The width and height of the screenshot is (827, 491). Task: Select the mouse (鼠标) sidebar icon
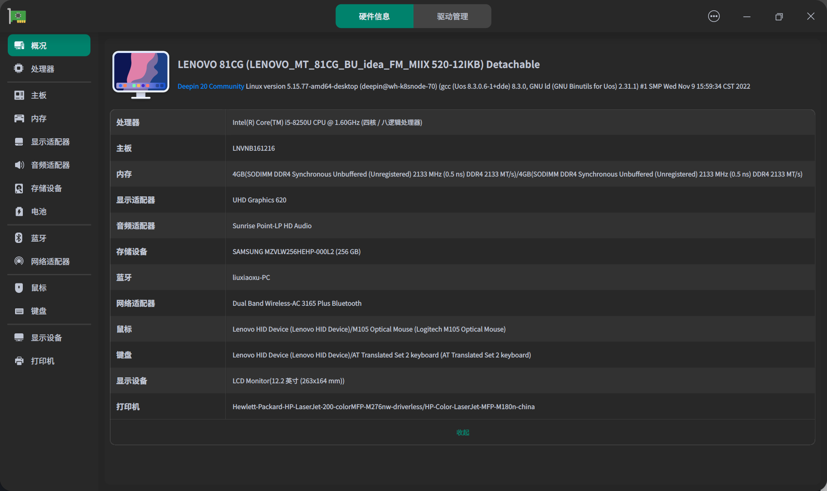[x=19, y=288]
